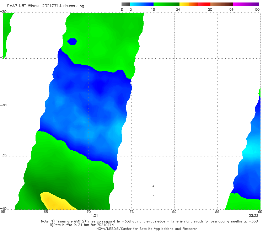
Task: Click the swath time label '23:22'
Action: [253, 216]
